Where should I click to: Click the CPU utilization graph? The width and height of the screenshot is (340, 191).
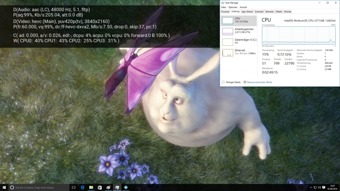click(x=299, y=36)
